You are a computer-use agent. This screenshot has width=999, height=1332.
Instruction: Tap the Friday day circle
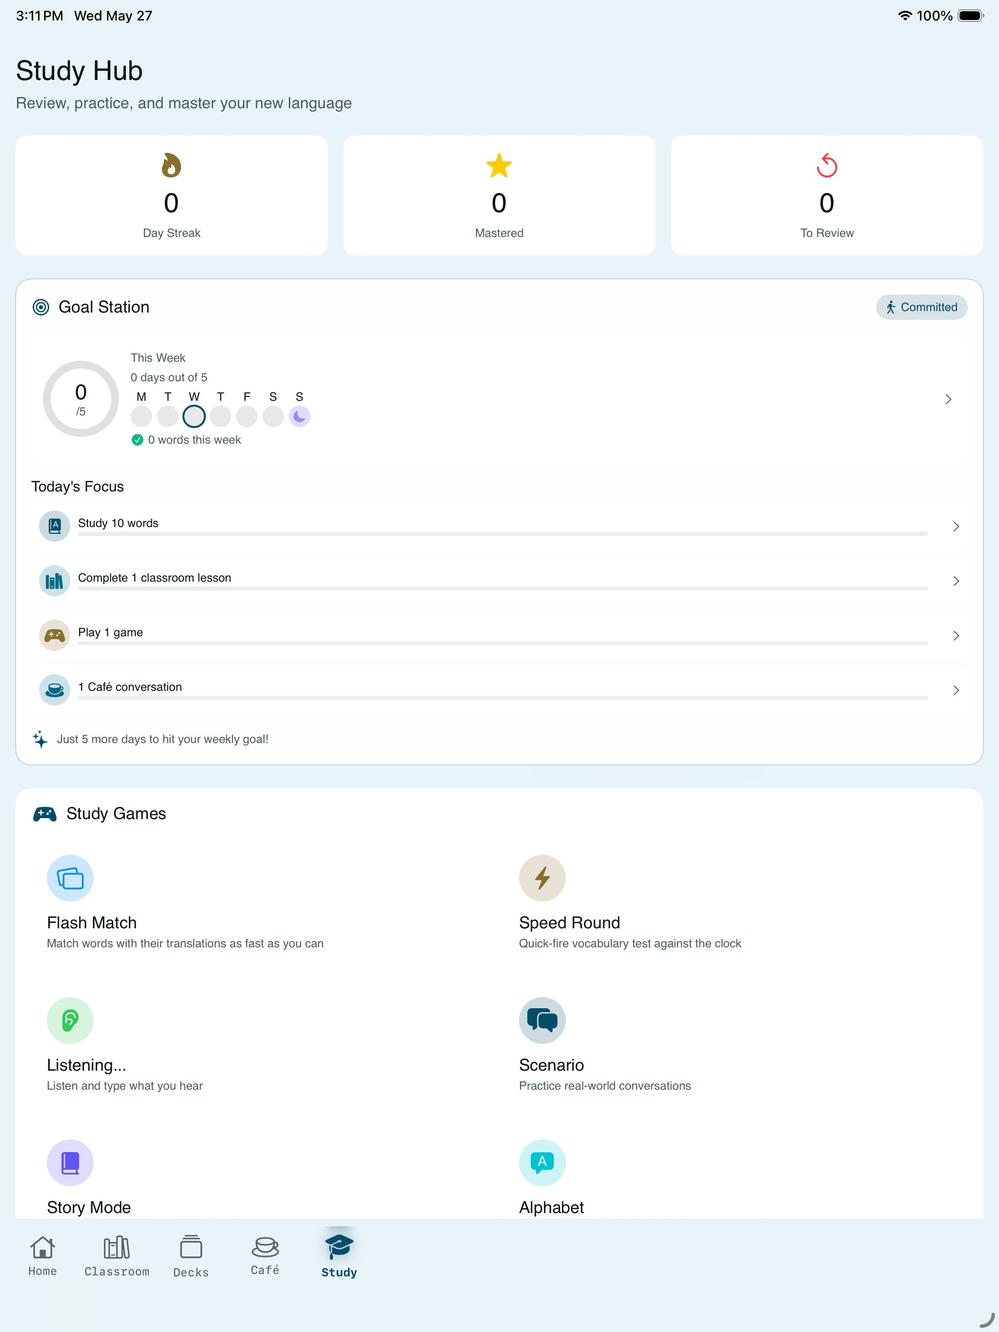(x=246, y=416)
